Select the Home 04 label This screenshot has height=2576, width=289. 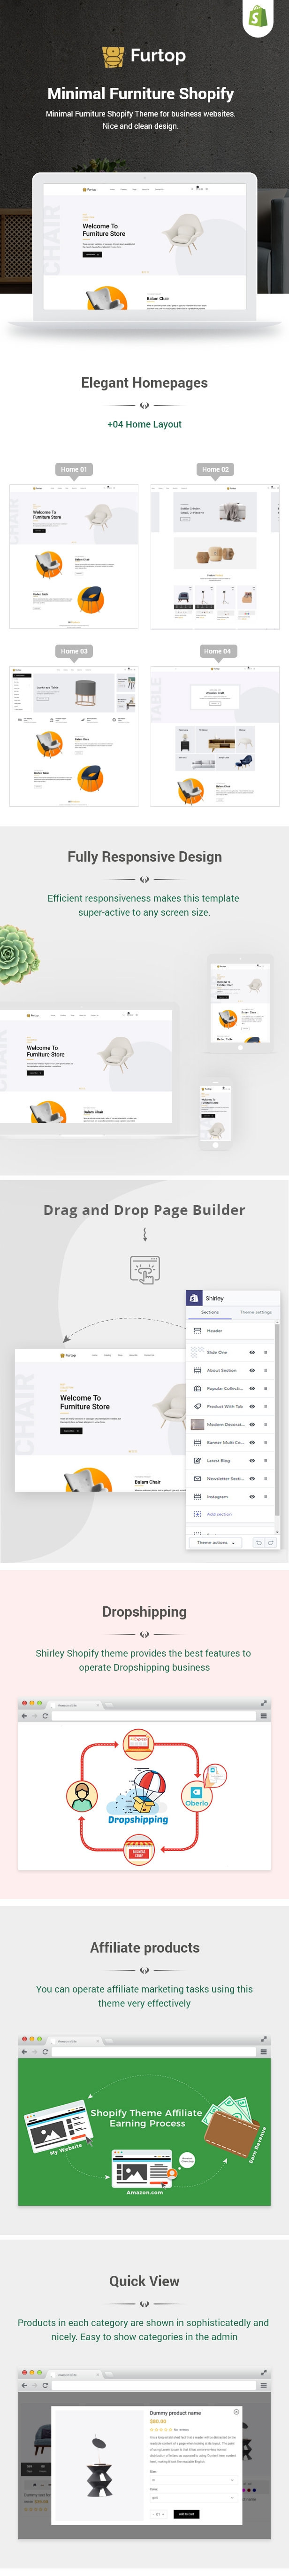click(217, 650)
